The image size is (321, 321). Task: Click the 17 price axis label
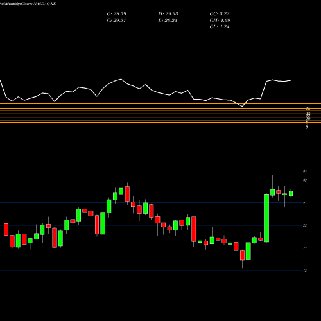[305, 248]
